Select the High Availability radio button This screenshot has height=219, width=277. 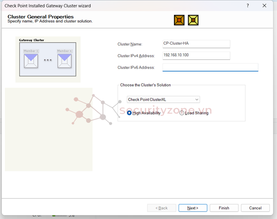(129, 113)
